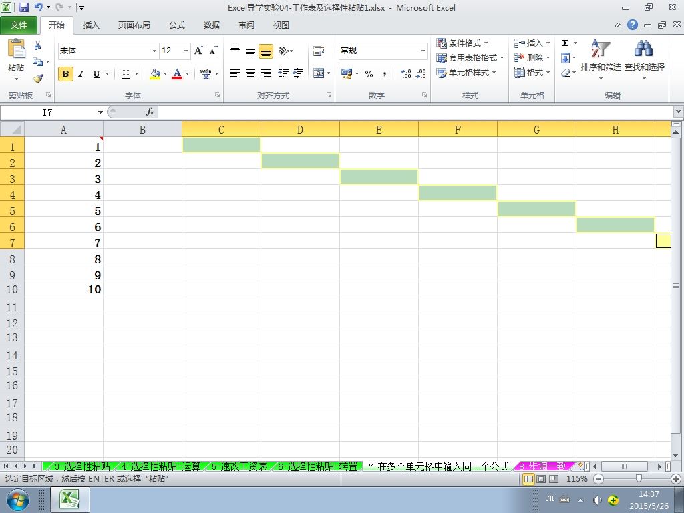Apply percent style format

[x=369, y=74]
